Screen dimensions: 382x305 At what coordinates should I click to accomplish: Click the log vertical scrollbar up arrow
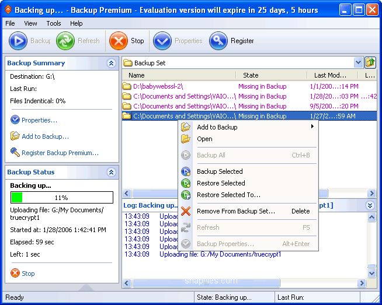click(x=371, y=217)
